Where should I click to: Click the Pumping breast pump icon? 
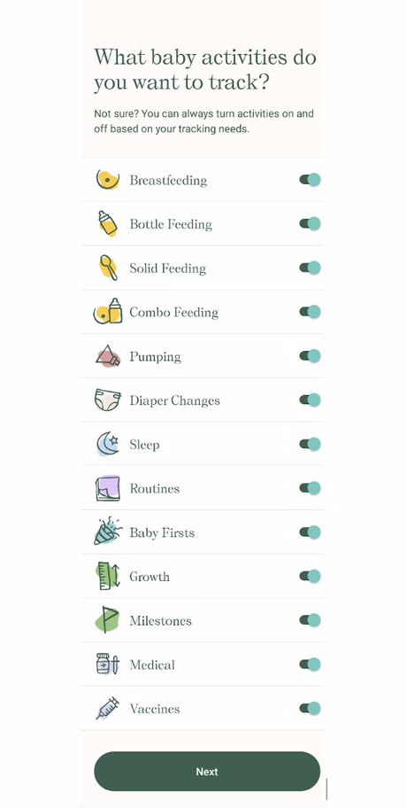[108, 356]
